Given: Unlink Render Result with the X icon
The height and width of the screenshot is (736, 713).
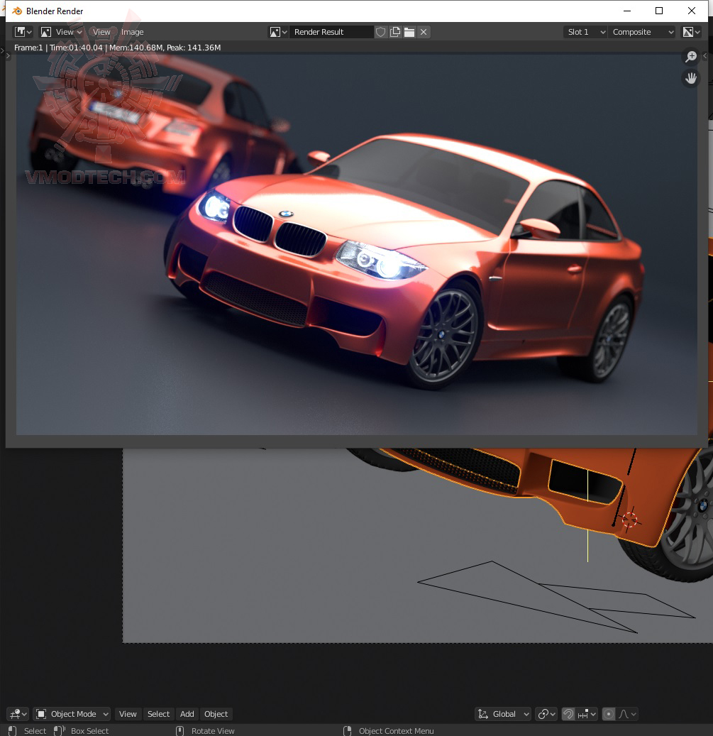Looking at the screenshot, I should [x=424, y=32].
